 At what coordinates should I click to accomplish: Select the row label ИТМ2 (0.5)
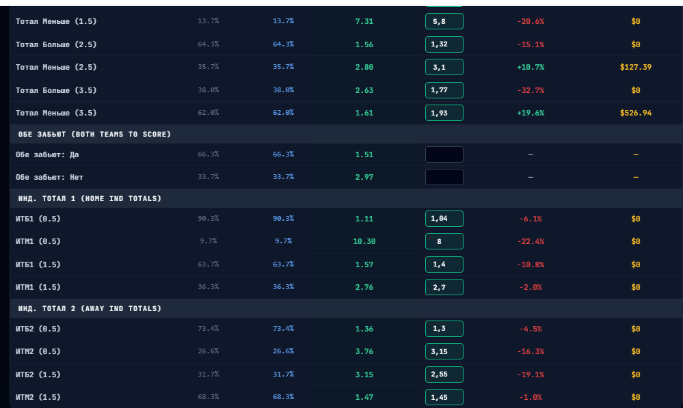(38, 351)
